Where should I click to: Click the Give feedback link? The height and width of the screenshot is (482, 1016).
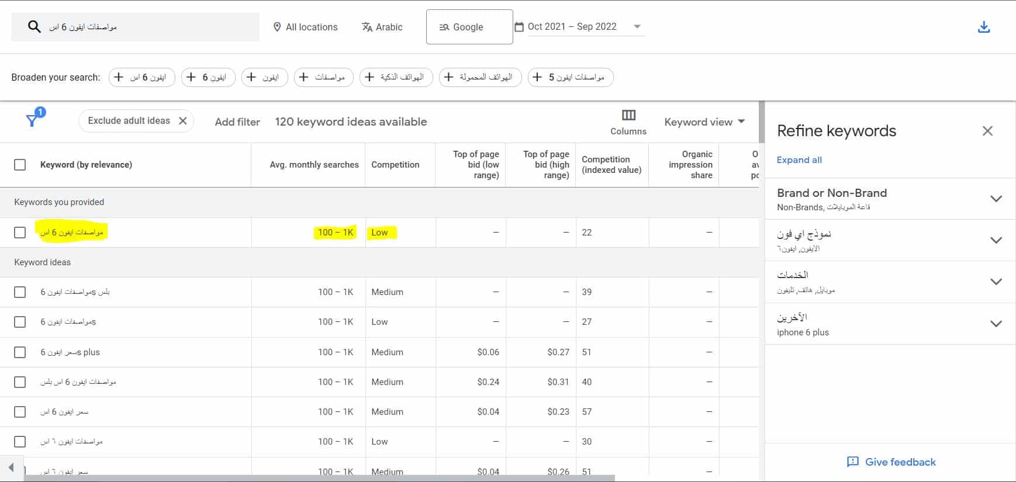tap(900, 462)
